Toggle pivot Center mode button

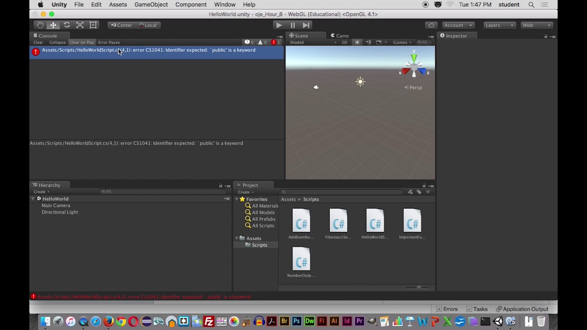coord(122,25)
